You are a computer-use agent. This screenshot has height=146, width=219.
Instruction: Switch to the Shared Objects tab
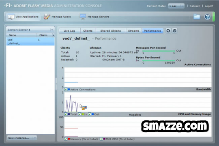pos(111,31)
